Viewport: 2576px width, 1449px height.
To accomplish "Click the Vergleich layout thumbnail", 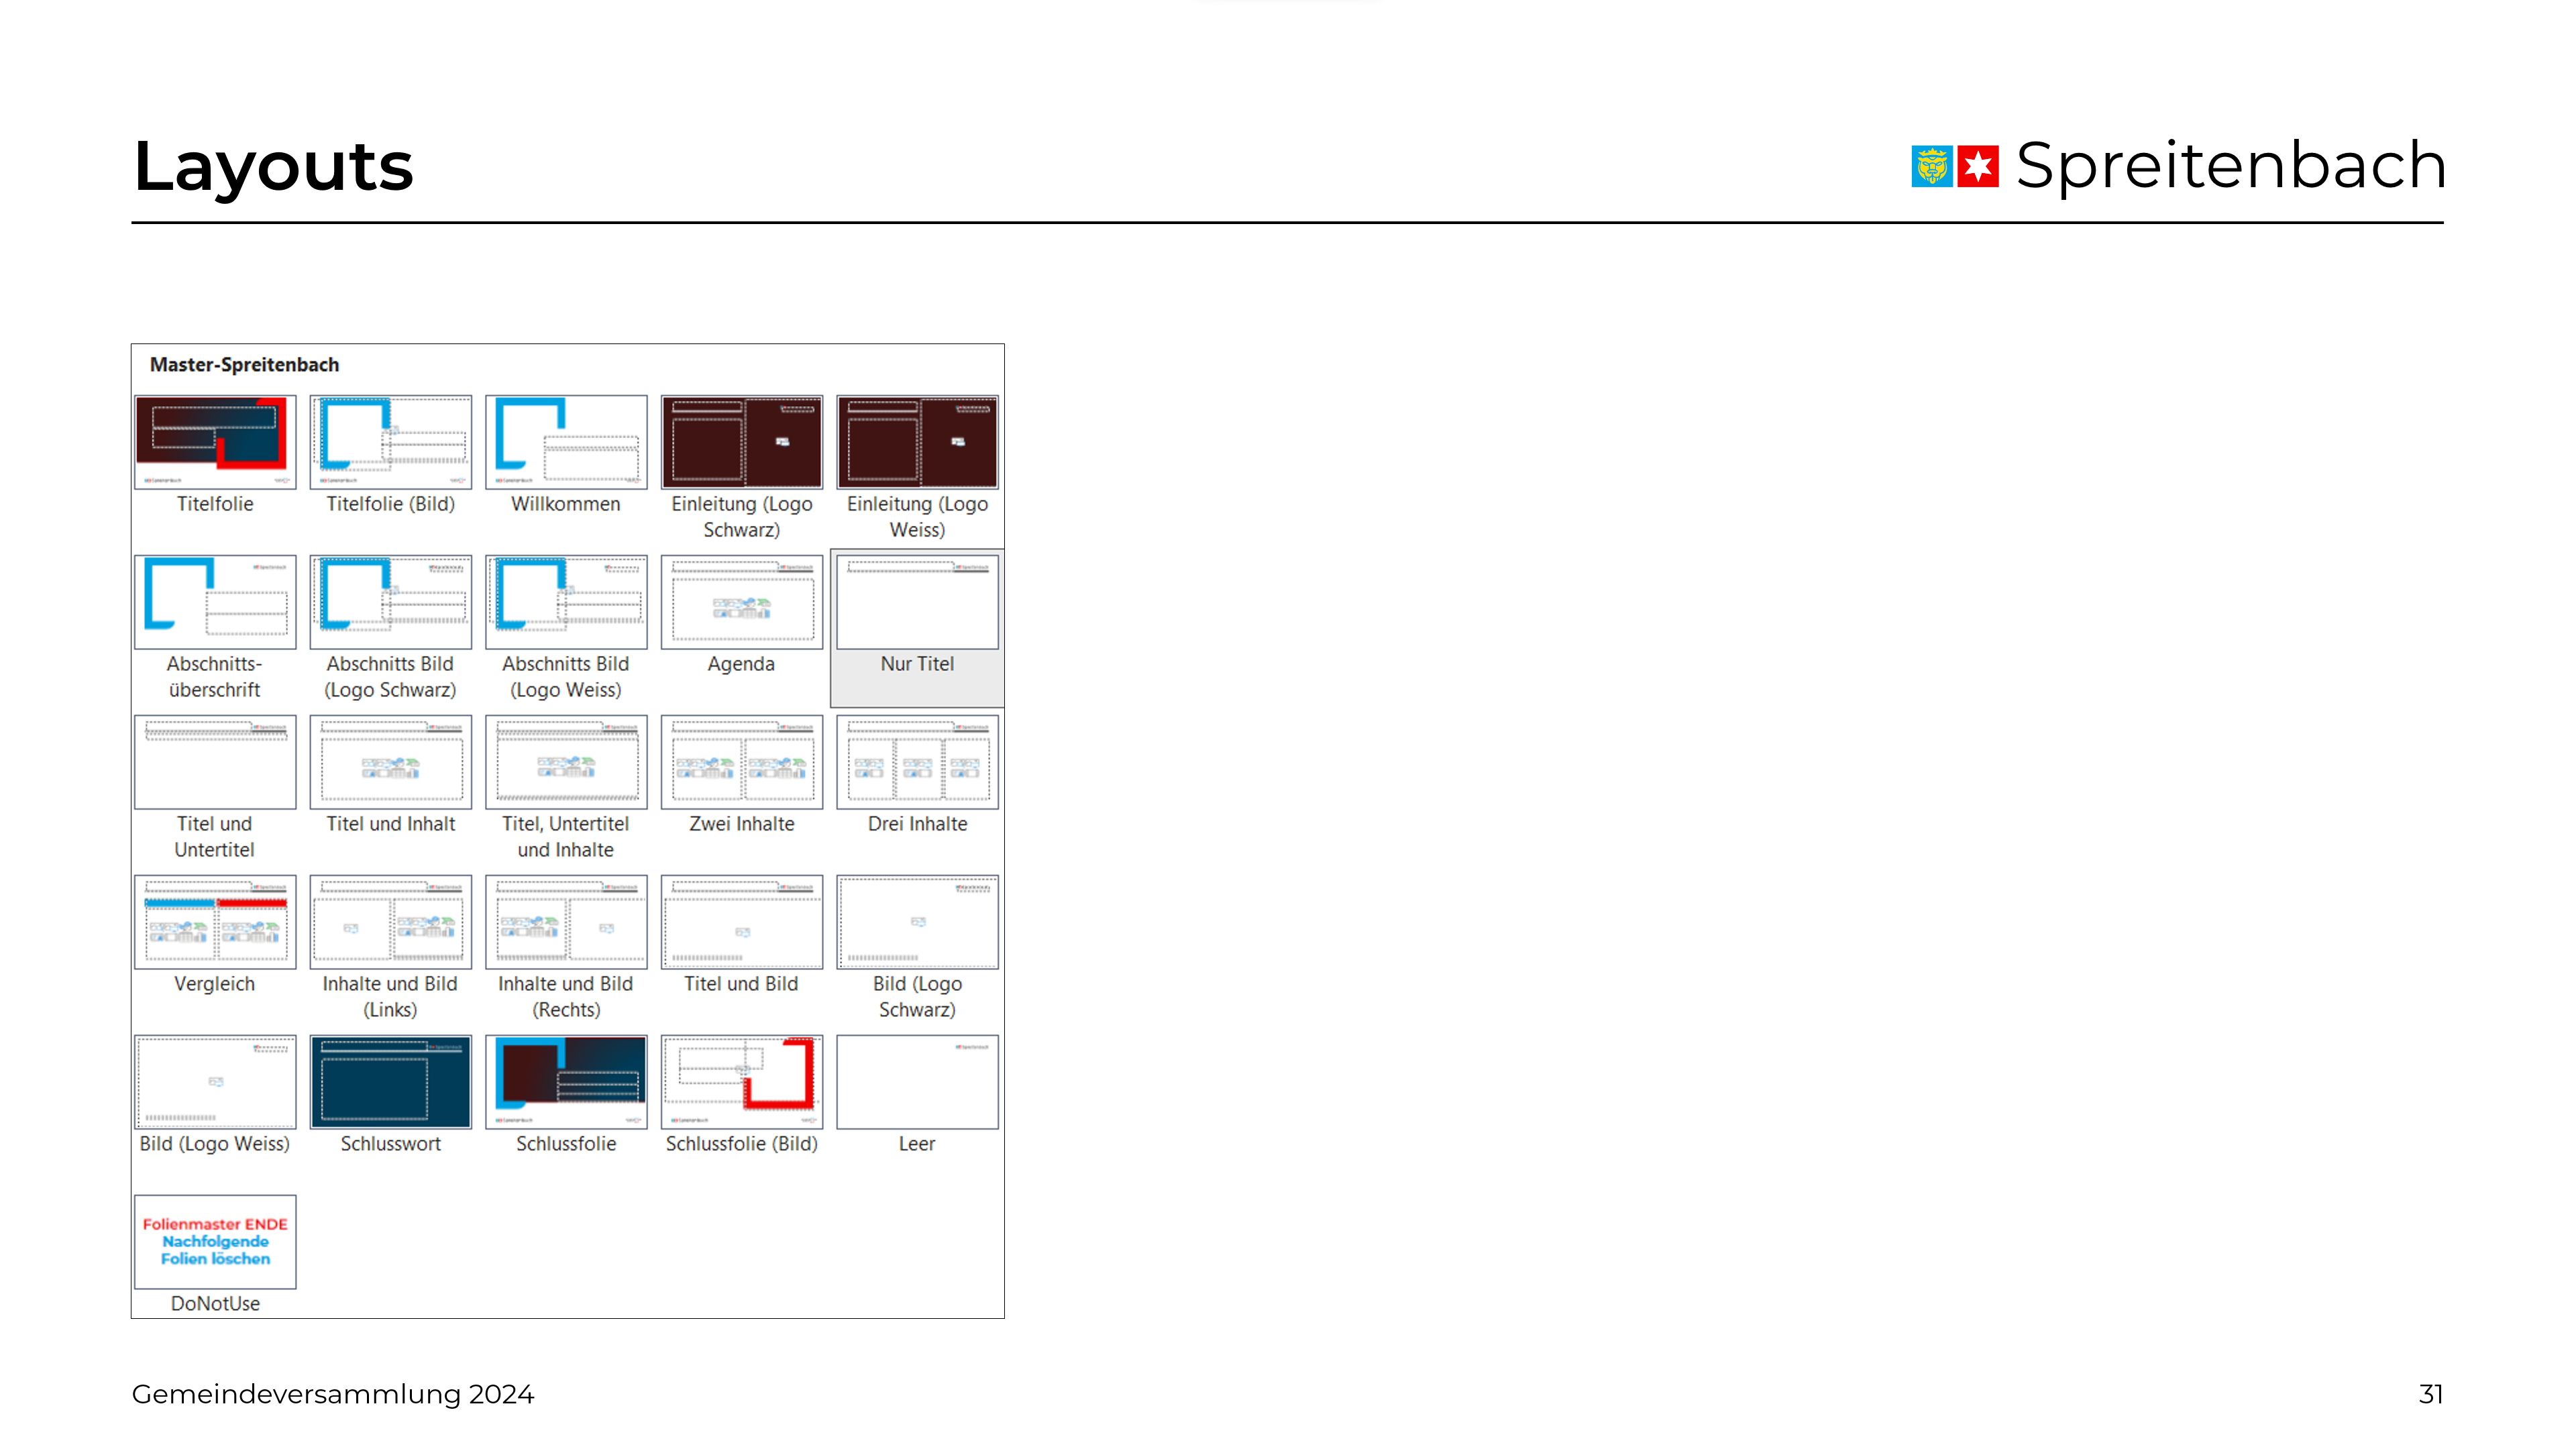I will coord(215,922).
